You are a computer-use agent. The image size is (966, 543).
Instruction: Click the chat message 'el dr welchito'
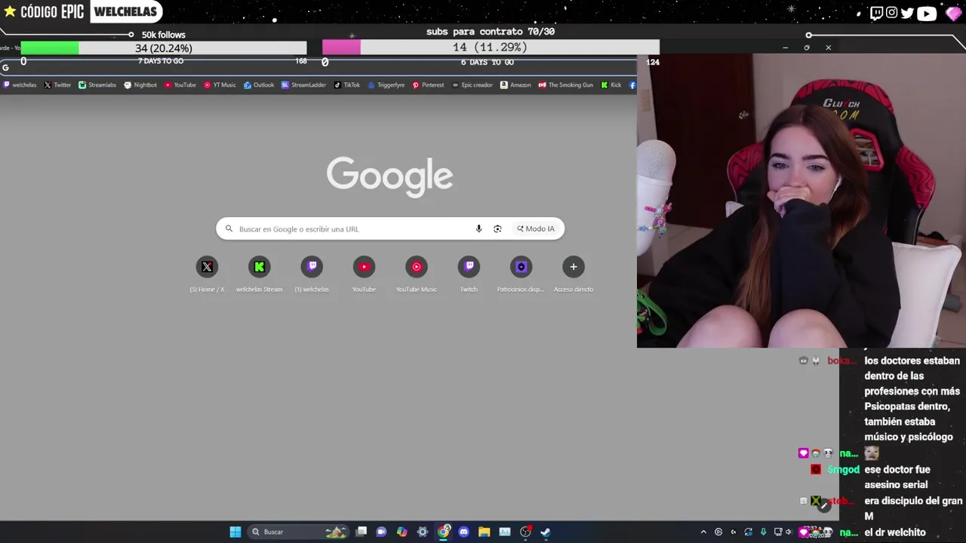coord(895,532)
